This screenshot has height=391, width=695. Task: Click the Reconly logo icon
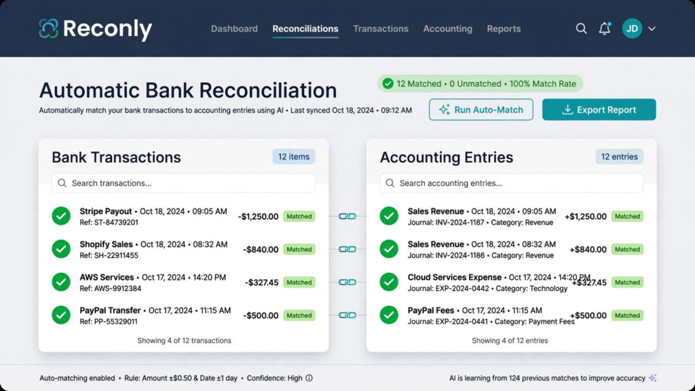[x=48, y=29]
